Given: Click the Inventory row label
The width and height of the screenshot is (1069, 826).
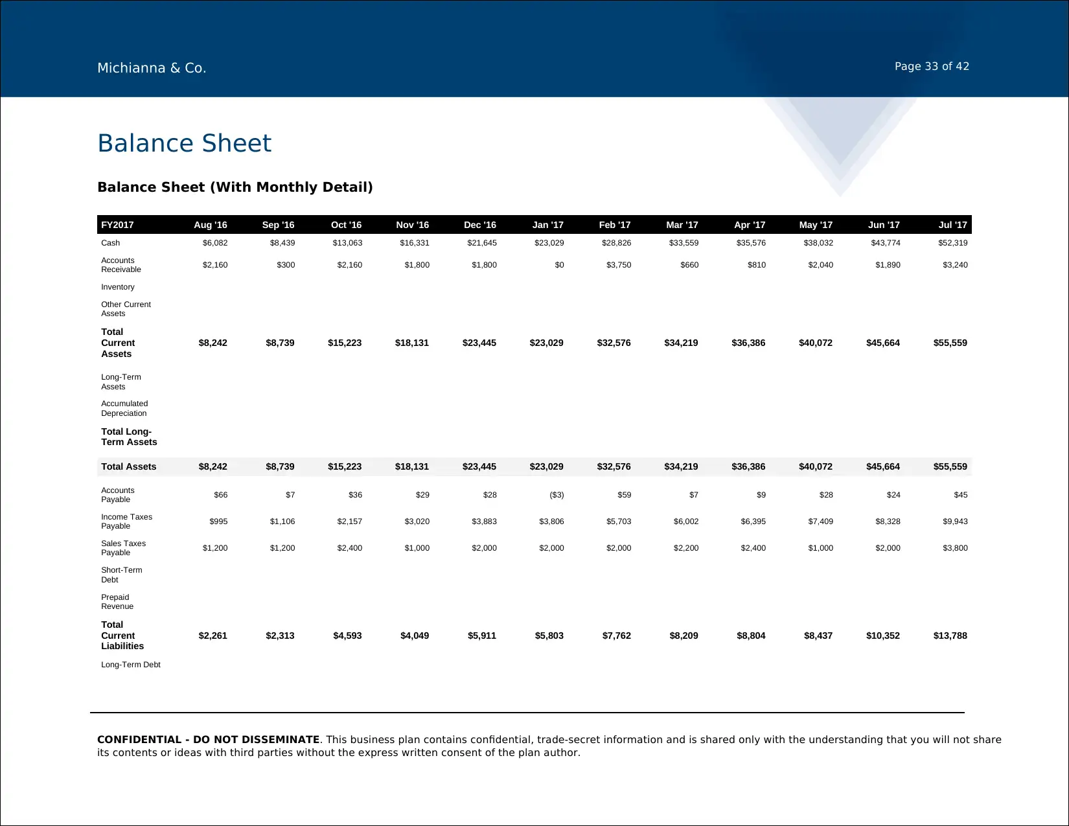Looking at the screenshot, I should pos(118,287).
